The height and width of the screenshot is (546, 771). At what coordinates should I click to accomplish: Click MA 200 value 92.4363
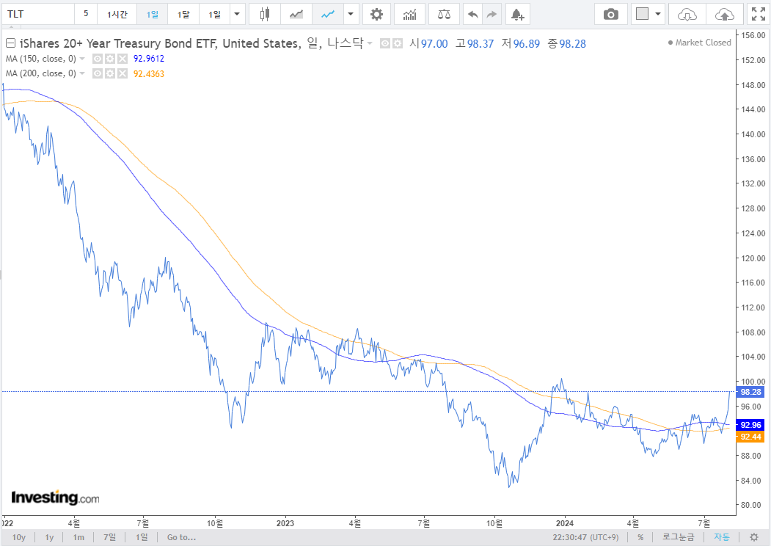149,74
